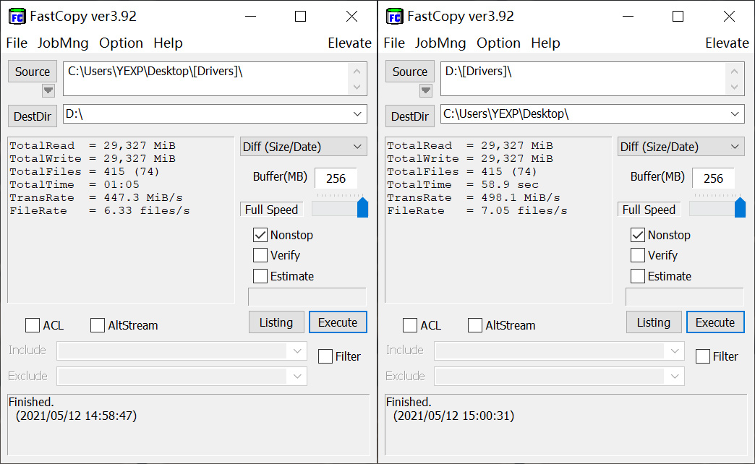
Task: Open File menu in left window
Action: (17, 43)
